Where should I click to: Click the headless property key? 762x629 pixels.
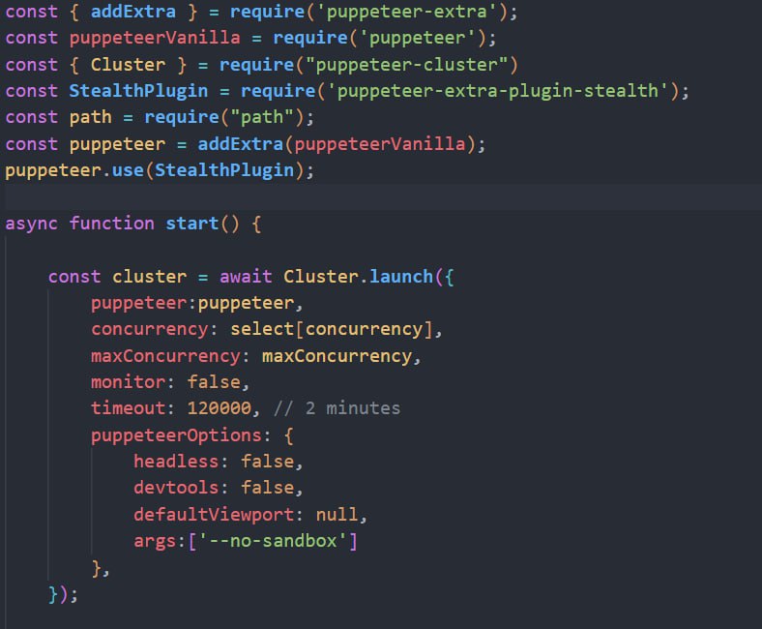(x=176, y=463)
